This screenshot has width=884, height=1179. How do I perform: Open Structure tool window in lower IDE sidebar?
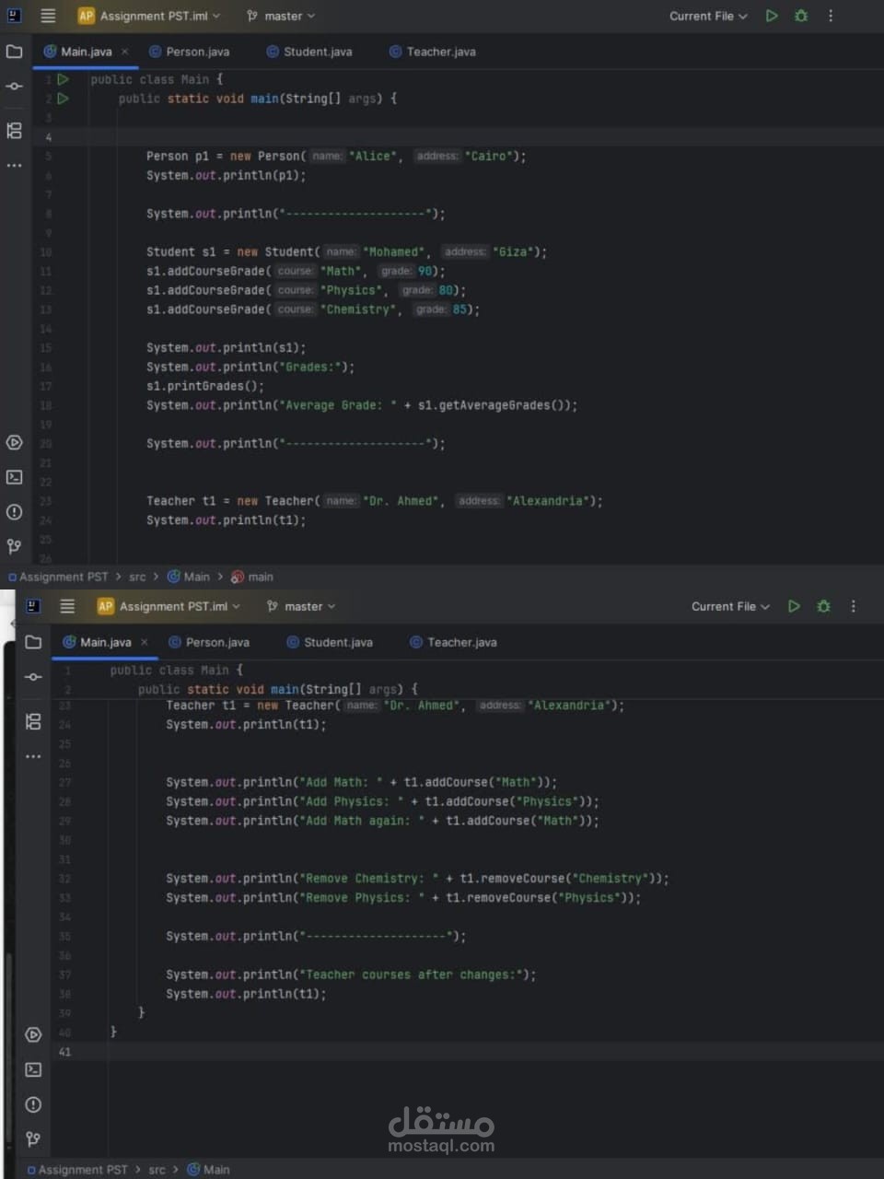click(x=33, y=721)
